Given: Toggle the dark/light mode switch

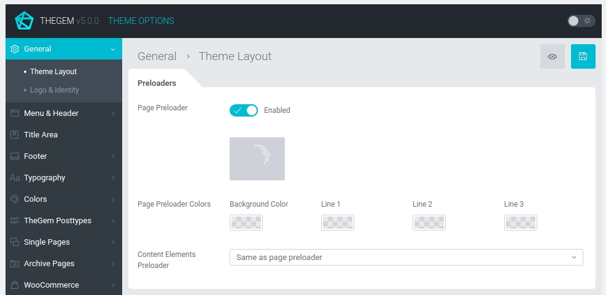Looking at the screenshot, I should click(x=581, y=21).
